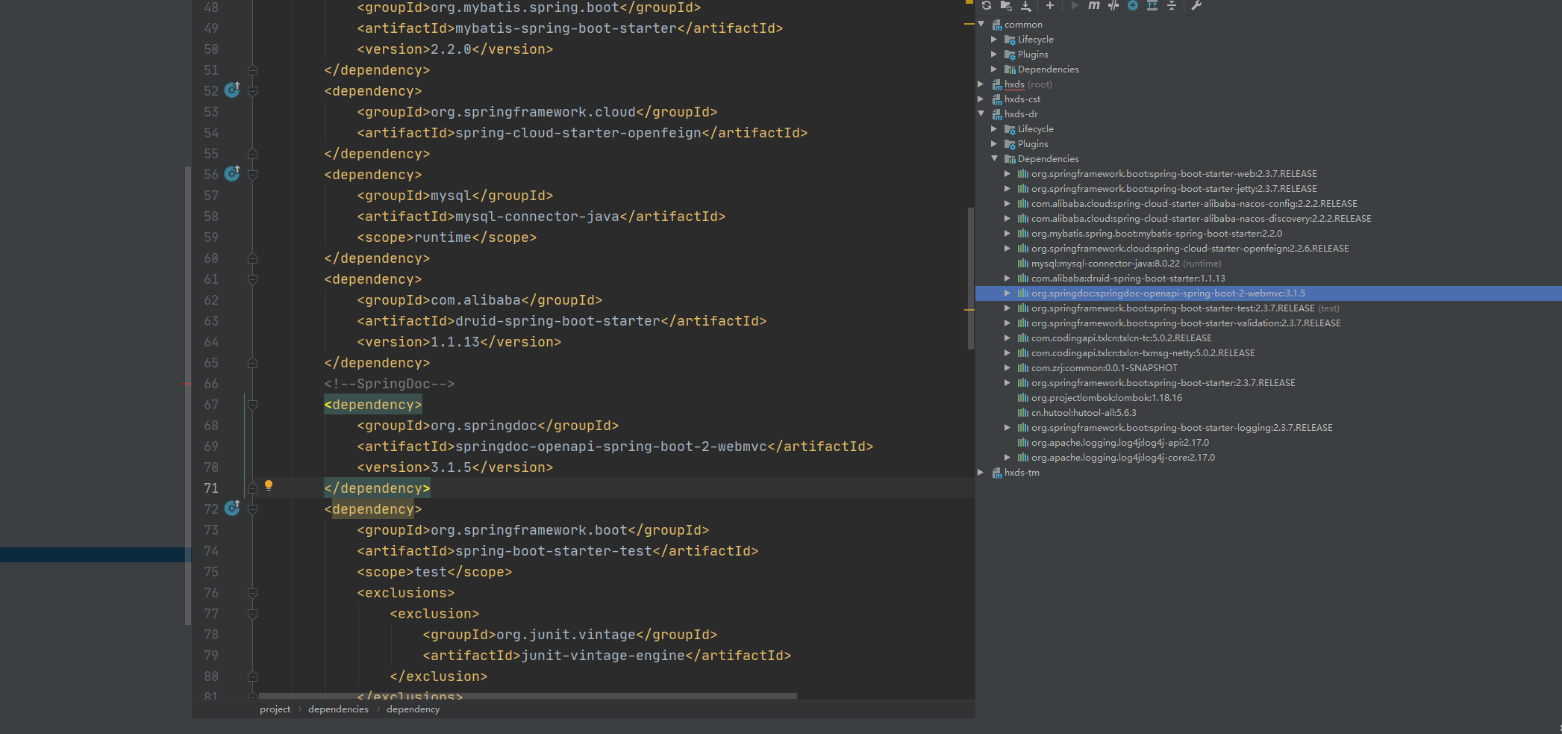Select 'dependencies' in the breadcrumb bar
The height and width of the screenshot is (734, 1562).
(338, 709)
